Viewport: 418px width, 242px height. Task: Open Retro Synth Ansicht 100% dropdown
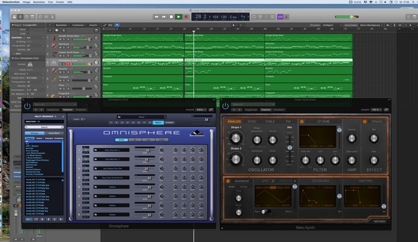(x=377, y=109)
